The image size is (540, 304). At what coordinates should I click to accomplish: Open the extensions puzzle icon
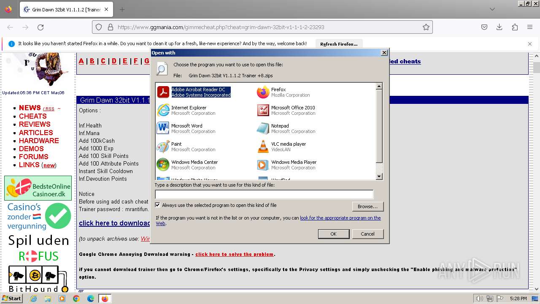pyautogui.click(x=515, y=27)
